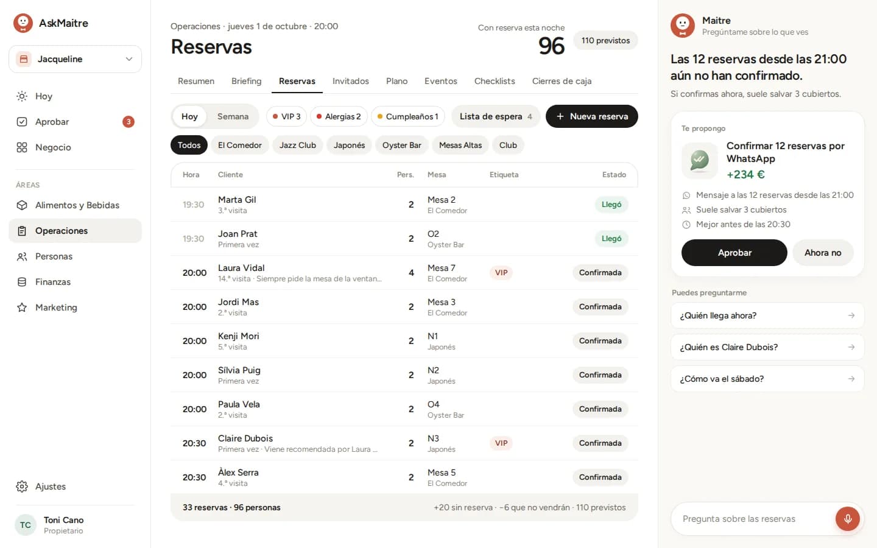Image resolution: width=877 pixels, height=548 pixels.
Task: Click the AskMaitre logo icon
Action: pyautogui.click(x=23, y=23)
